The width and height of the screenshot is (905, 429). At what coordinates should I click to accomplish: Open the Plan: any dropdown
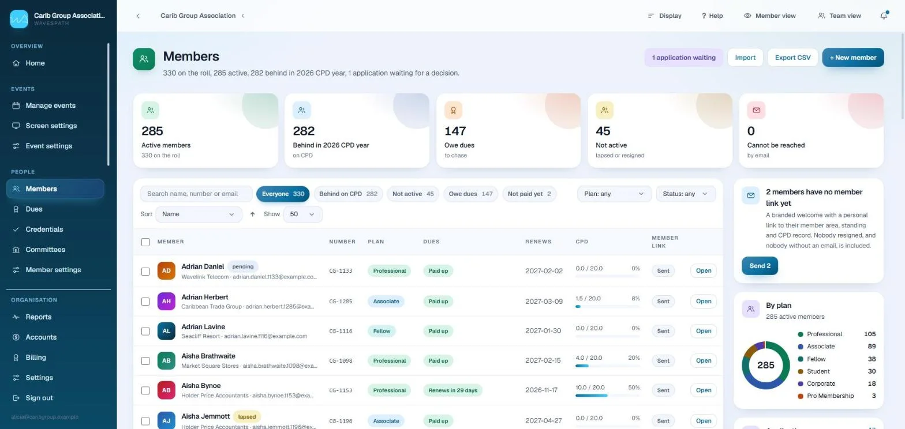click(x=614, y=194)
